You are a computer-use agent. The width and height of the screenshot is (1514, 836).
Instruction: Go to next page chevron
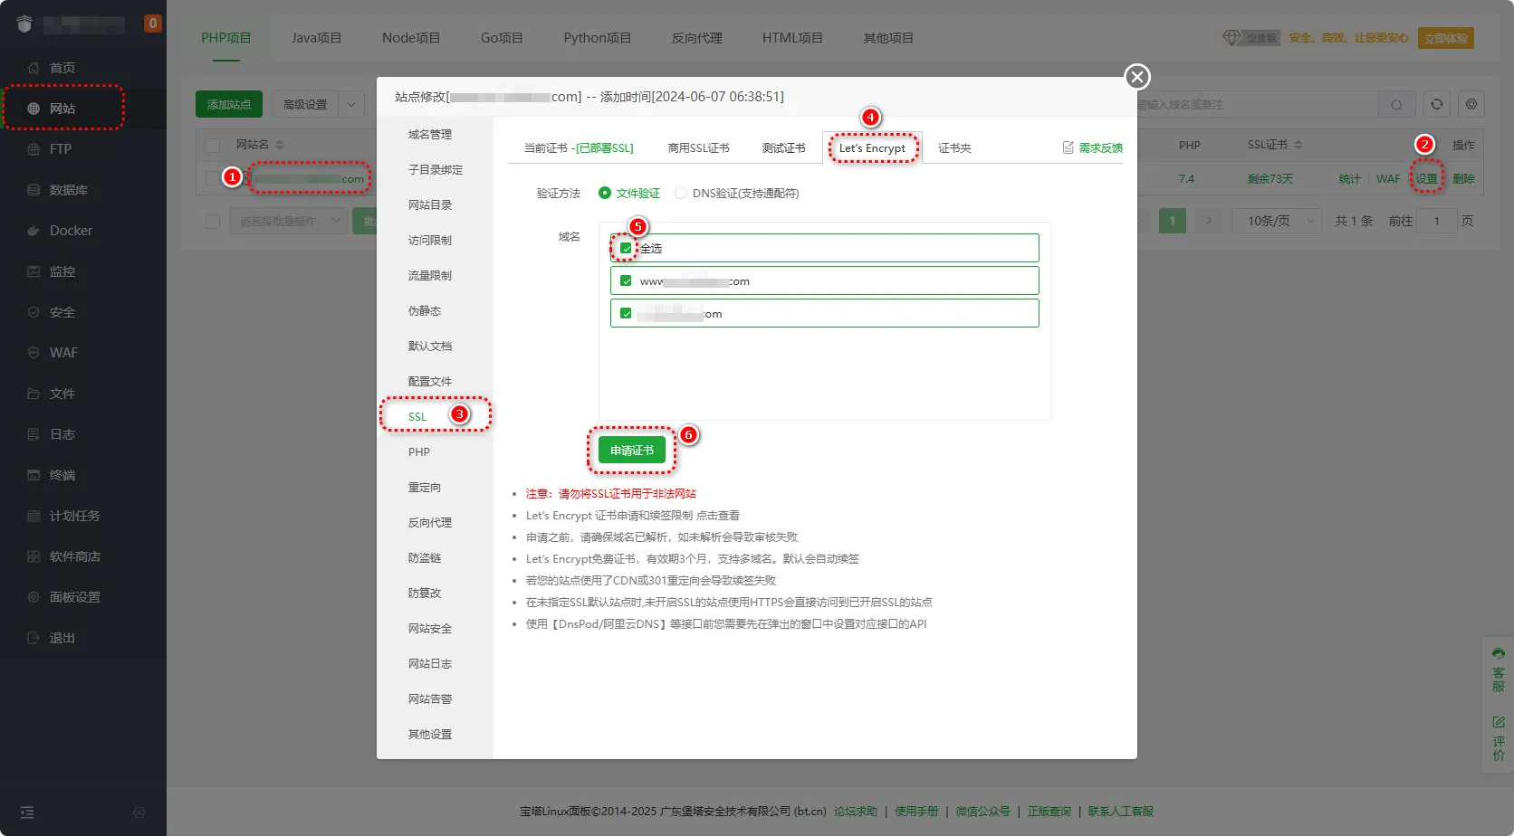click(1208, 221)
